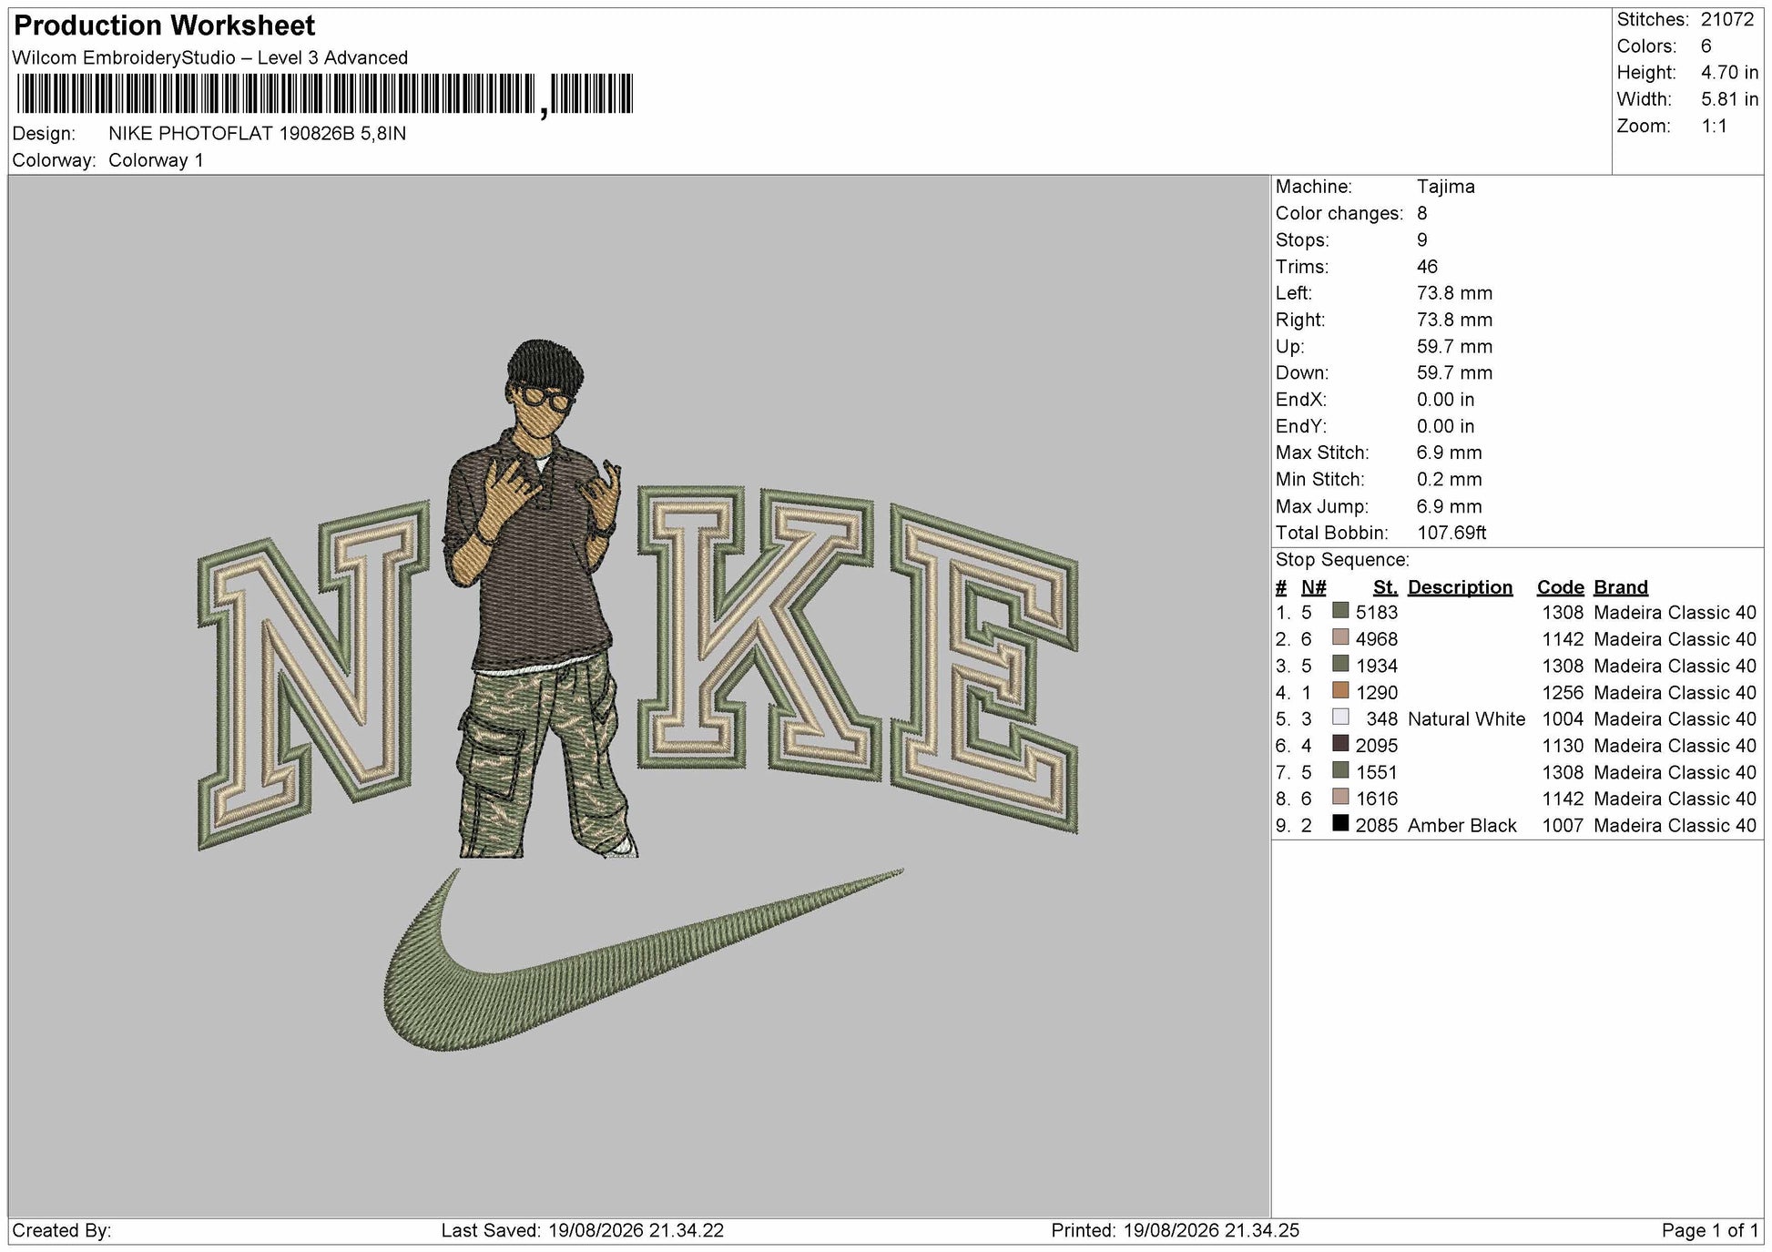Click 'Printed: 19/08/2026 21.34.25' footer text

pyautogui.click(x=1175, y=1231)
